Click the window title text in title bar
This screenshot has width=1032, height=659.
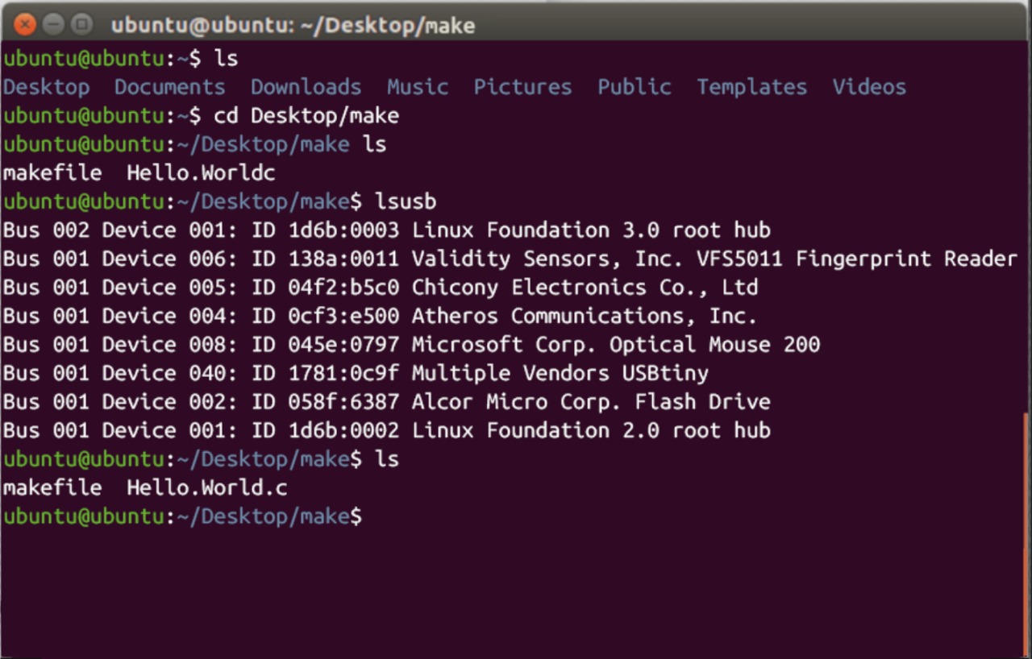point(293,25)
